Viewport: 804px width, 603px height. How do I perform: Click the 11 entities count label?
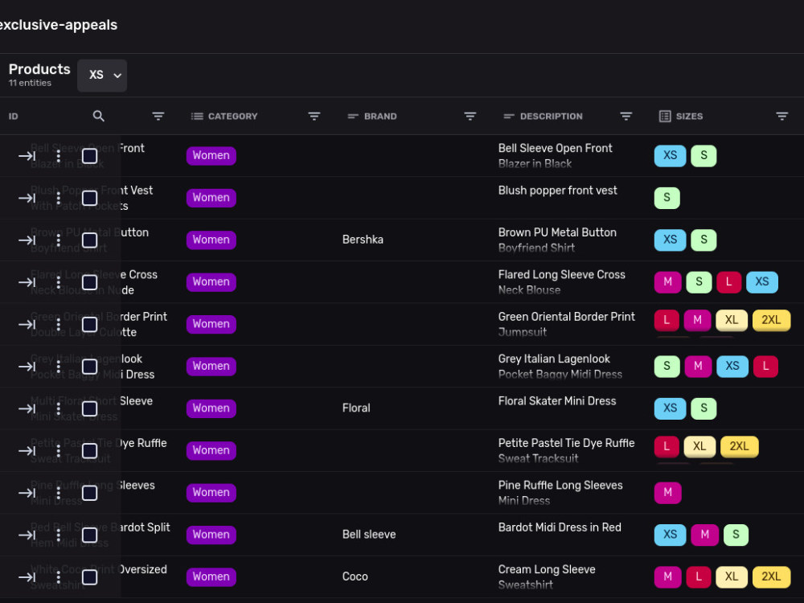pyautogui.click(x=30, y=83)
